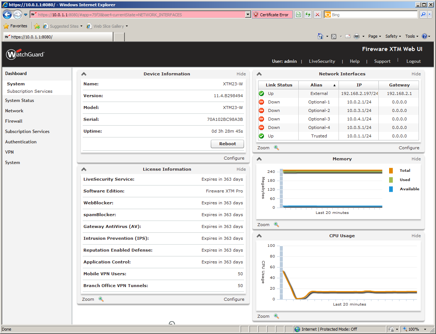Click the Read Mail envelope icon
Screen dimensions: 436x334
click(x=348, y=36)
